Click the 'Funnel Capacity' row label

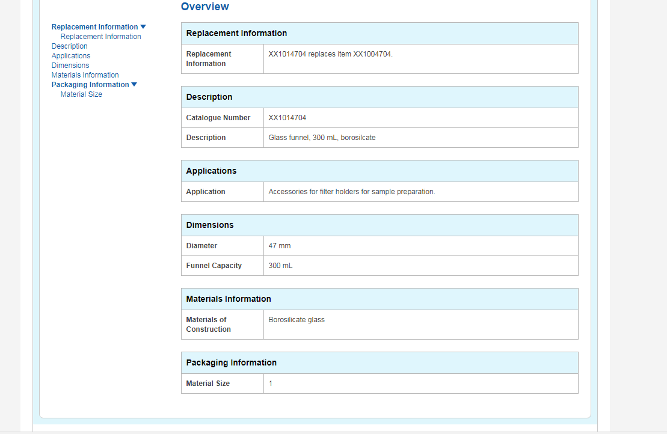pos(214,266)
